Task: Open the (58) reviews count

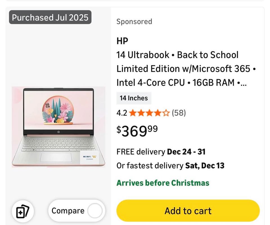Action: pos(179,113)
